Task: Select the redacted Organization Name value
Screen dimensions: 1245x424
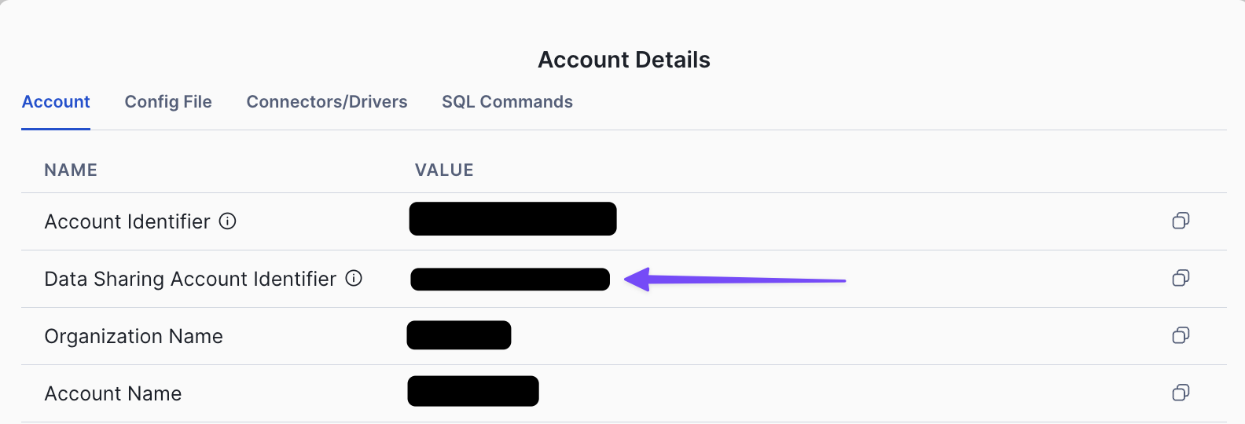Action: coord(459,335)
